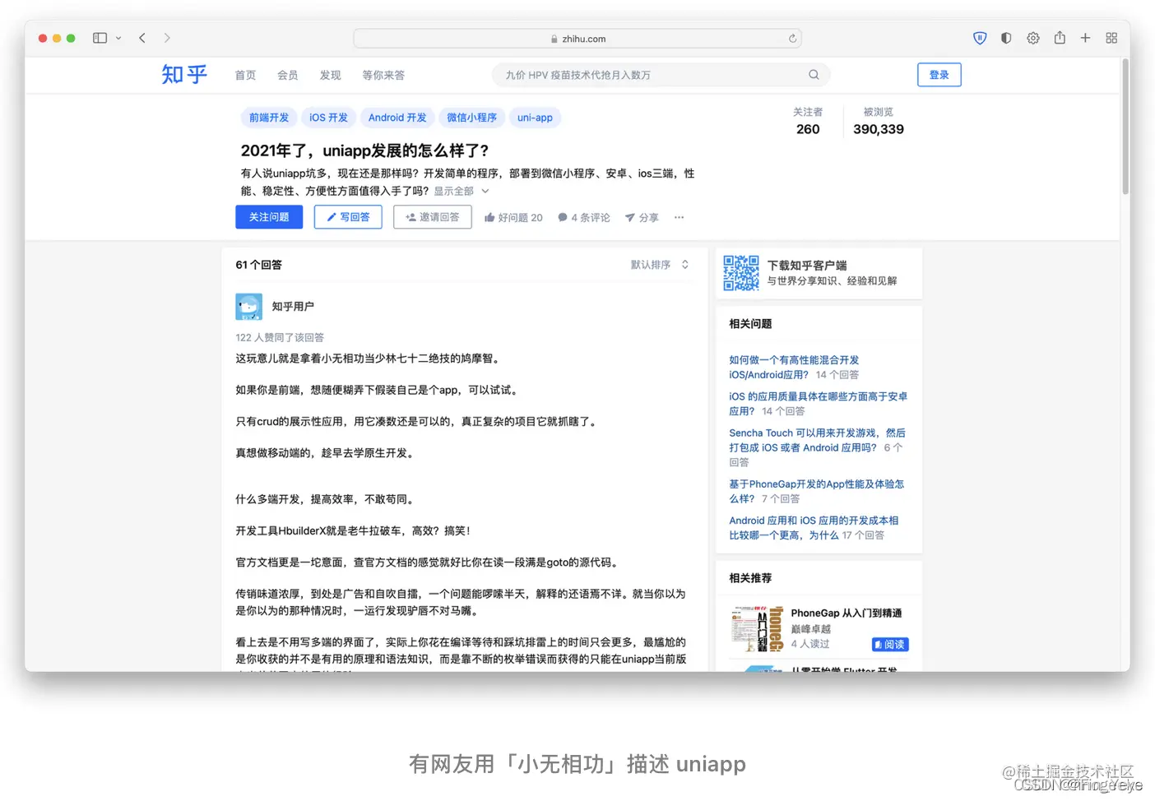The image size is (1155, 801).
Task: Open the sidebar options dropdown arrow
Action: [118, 38]
